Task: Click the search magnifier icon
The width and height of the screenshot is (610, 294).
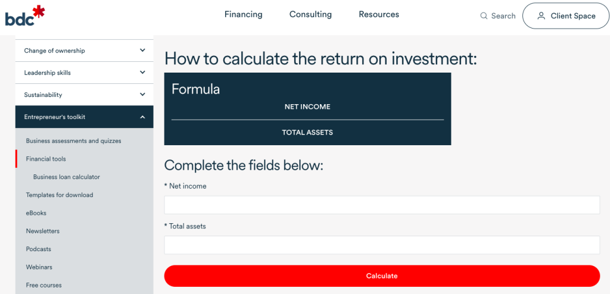Action: tap(484, 16)
